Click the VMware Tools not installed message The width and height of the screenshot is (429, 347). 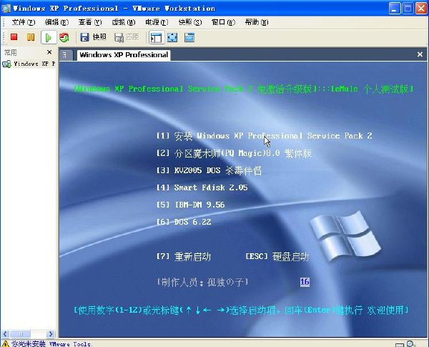pos(51,343)
